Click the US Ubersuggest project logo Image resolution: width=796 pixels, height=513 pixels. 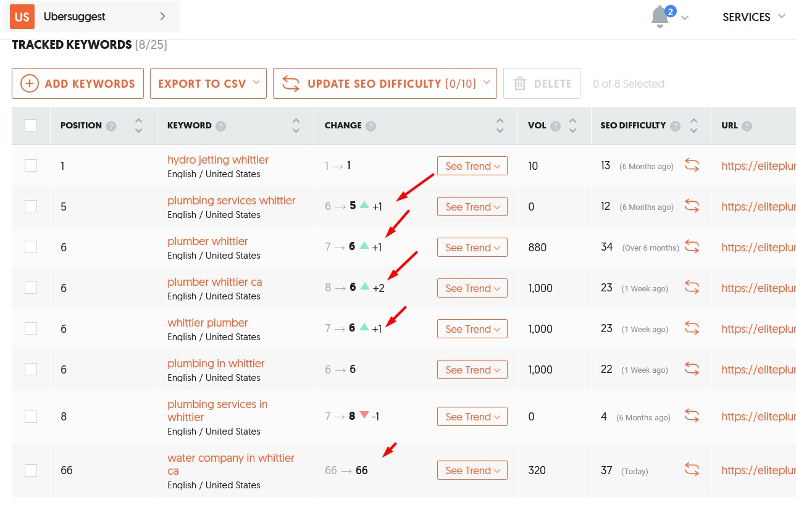[x=22, y=17]
